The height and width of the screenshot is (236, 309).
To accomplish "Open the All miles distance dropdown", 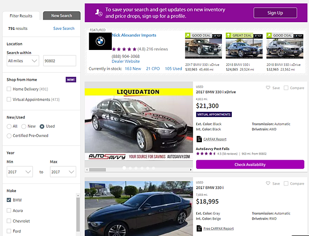I will coord(23,61).
